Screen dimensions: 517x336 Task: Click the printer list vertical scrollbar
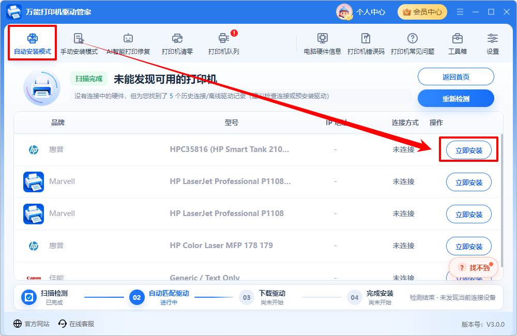click(x=501, y=200)
